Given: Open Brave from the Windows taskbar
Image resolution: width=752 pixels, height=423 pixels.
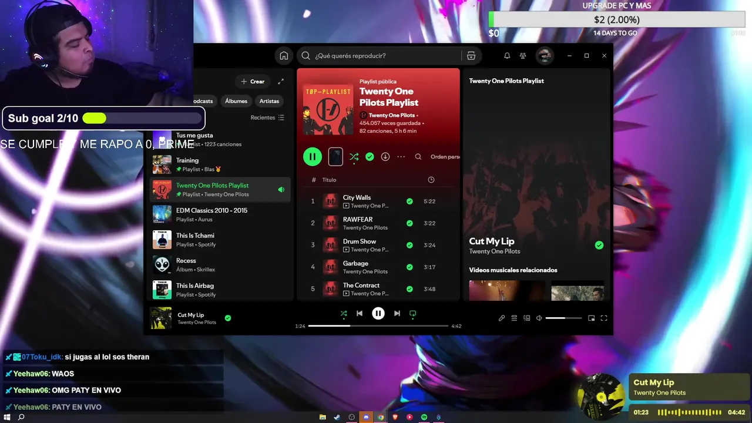Looking at the screenshot, I should [x=395, y=417].
